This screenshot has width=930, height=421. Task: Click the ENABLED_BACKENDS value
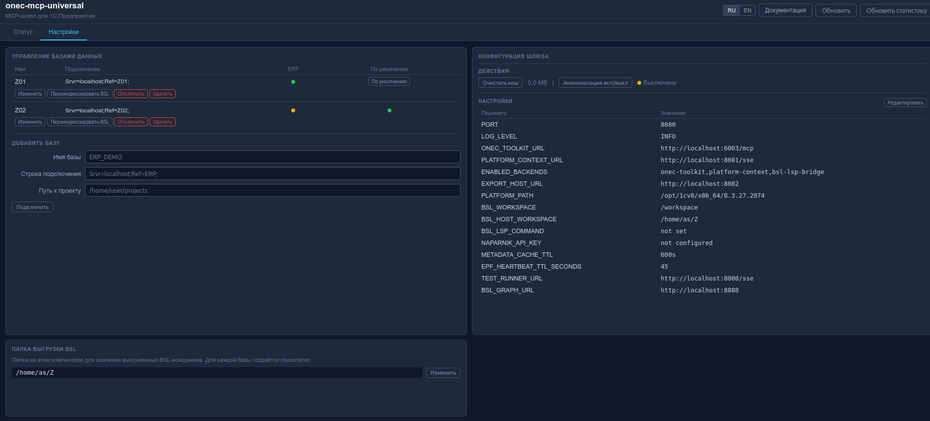coord(742,172)
